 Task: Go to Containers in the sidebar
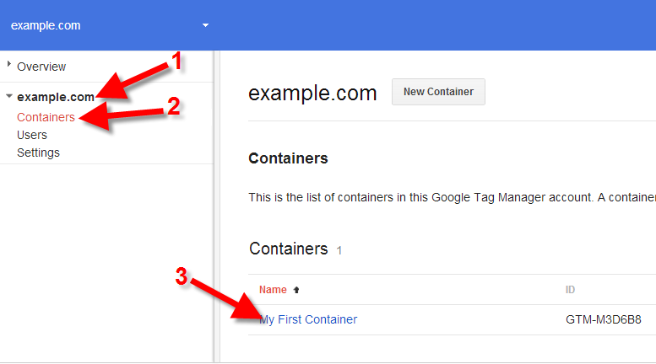[46, 117]
